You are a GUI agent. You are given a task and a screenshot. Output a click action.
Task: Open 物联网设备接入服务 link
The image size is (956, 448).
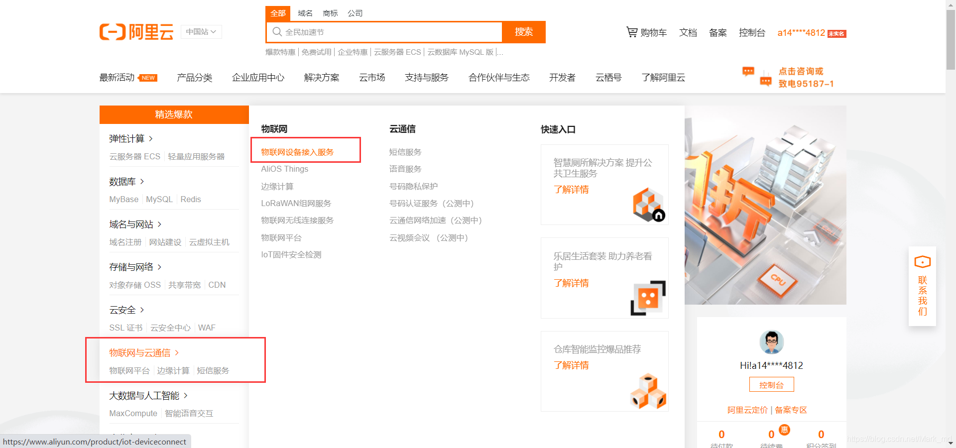pyautogui.click(x=297, y=152)
